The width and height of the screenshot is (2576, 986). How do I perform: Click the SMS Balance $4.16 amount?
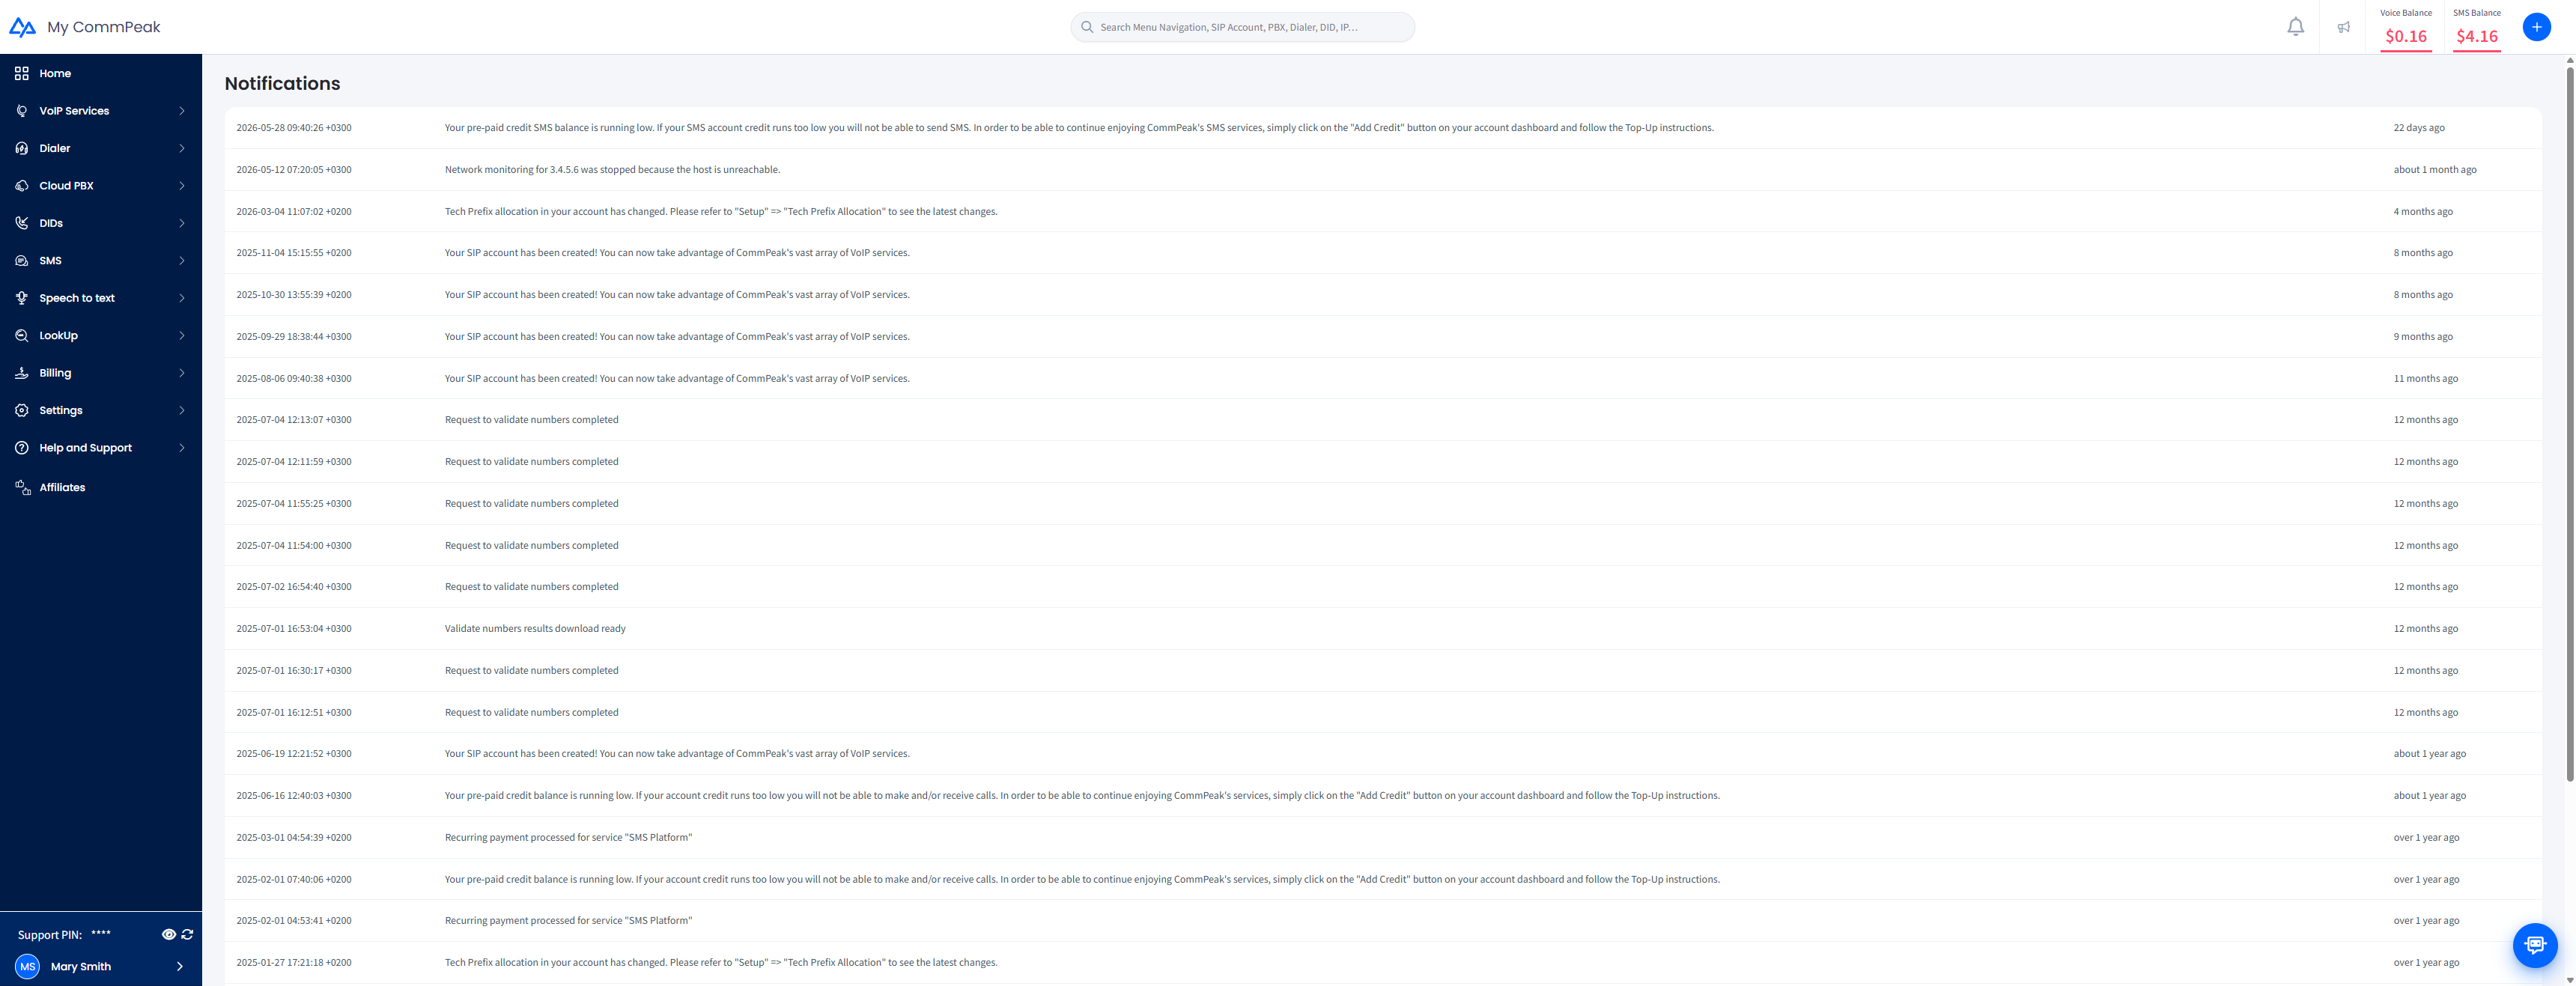[x=2476, y=36]
